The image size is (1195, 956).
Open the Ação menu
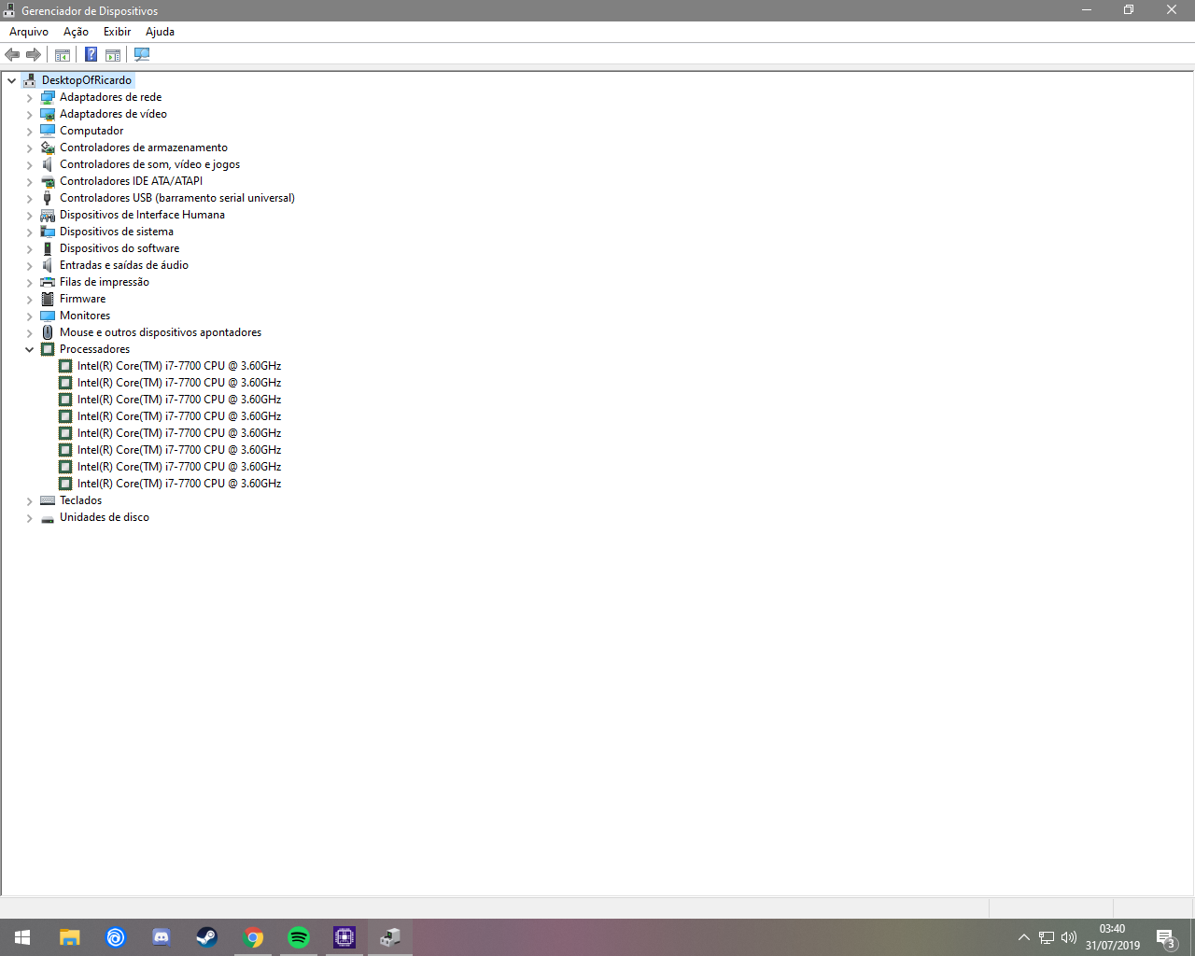coord(77,32)
